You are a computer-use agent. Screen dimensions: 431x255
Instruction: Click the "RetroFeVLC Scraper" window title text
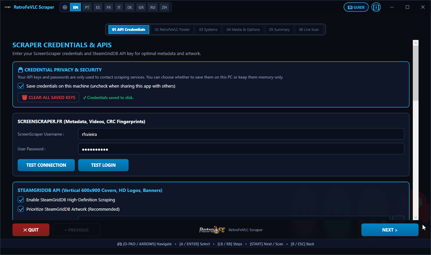[x=34, y=7]
